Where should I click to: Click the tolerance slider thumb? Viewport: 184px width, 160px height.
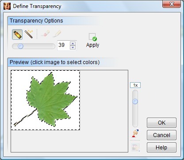(x=20, y=46)
